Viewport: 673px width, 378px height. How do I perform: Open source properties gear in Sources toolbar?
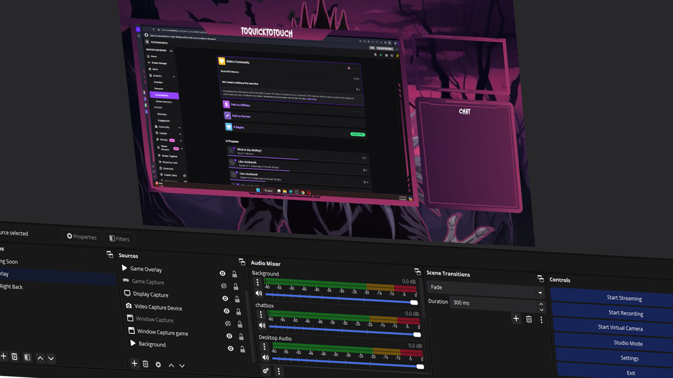(x=158, y=365)
